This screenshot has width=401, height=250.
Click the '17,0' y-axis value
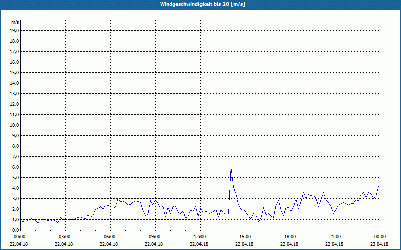pyautogui.click(x=14, y=52)
